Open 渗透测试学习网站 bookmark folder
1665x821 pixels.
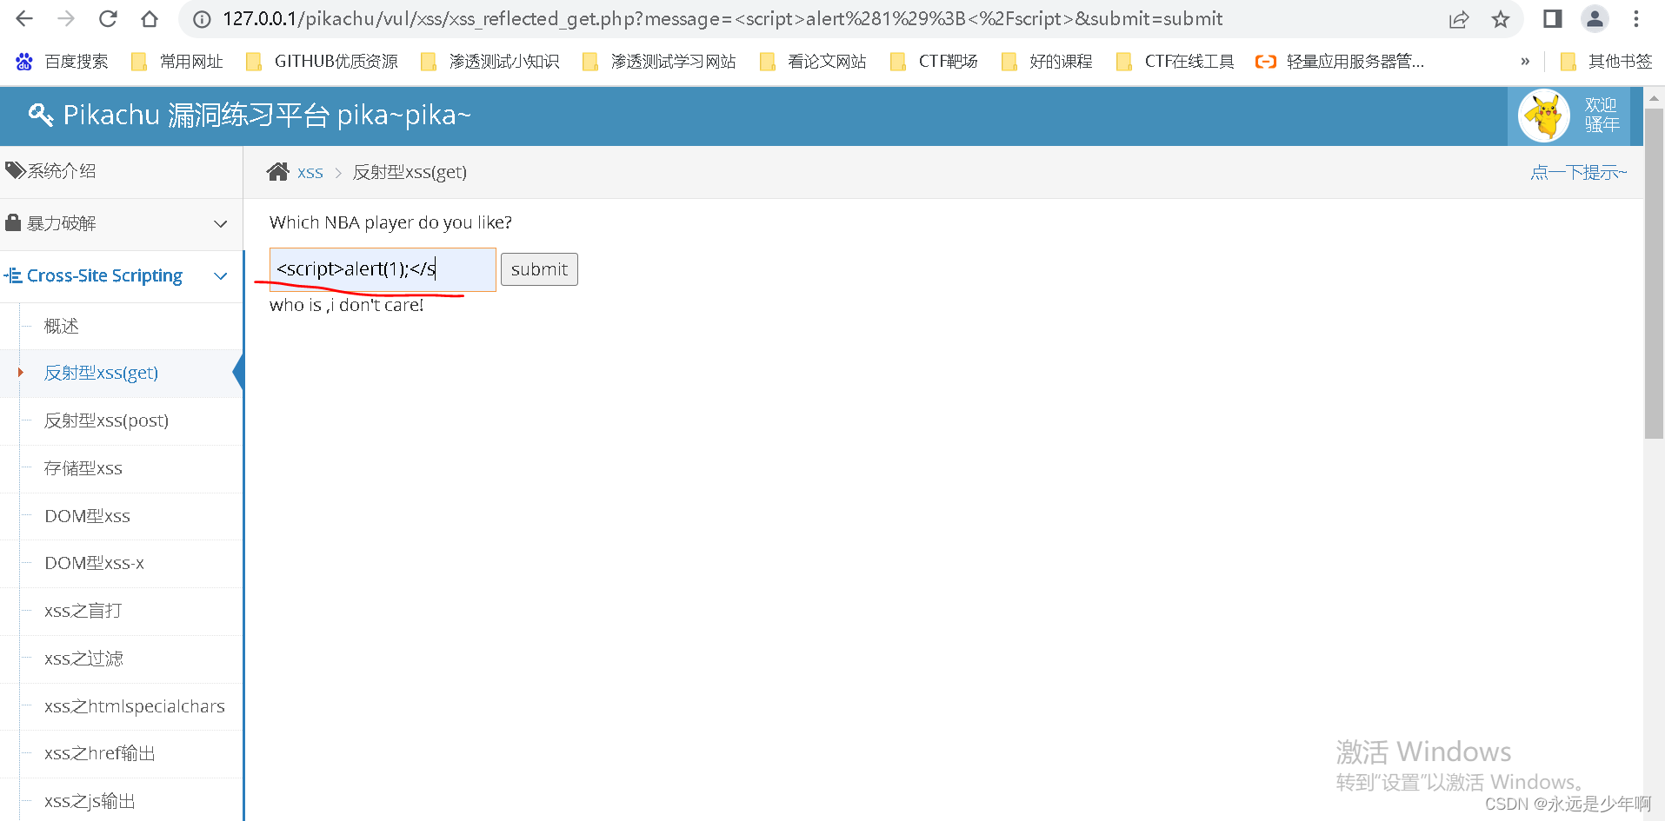[659, 61]
